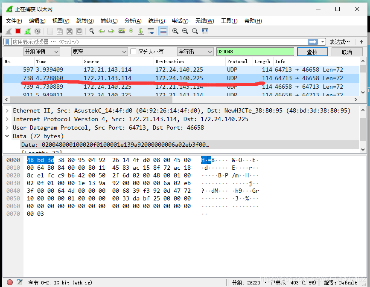
Task: Open the 编辑(E) menu
Action: [x=37, y=21]
